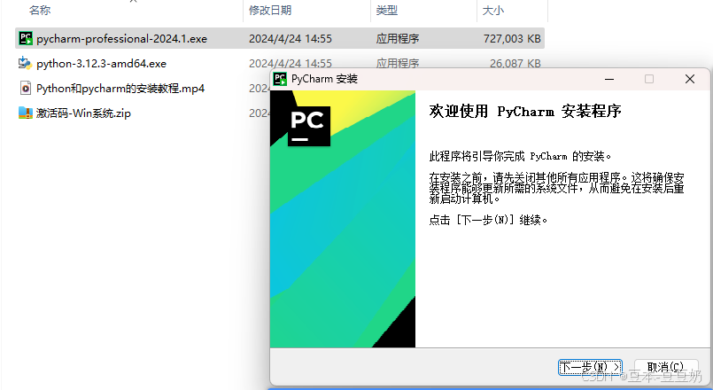Click the PyCharm icon in the installer title bar
Screen dimensions: 713x390
[280, 79]
